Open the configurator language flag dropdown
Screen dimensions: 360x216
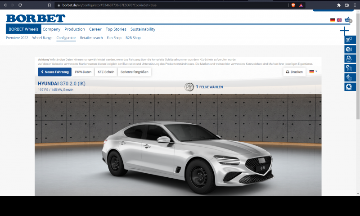point(313,72)
